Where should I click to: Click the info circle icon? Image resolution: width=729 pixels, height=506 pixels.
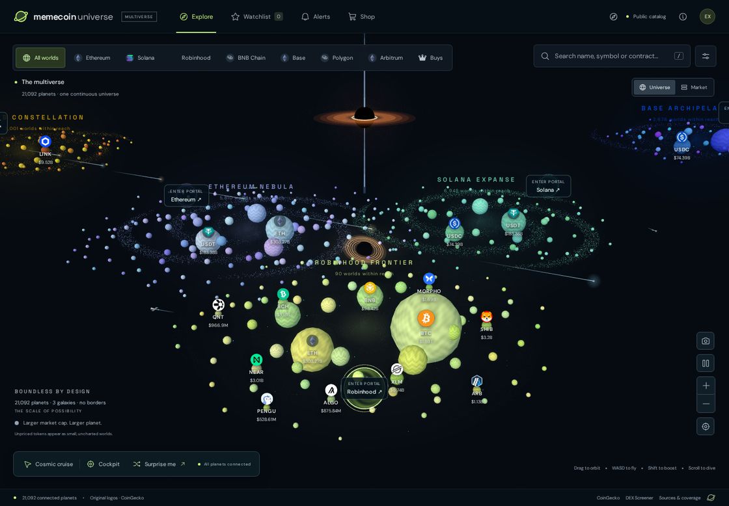click(x=683, y=17)
